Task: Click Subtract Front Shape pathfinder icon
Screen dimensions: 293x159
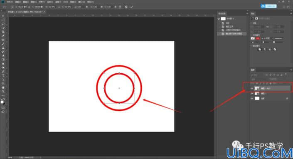Action: coord(265,50)
